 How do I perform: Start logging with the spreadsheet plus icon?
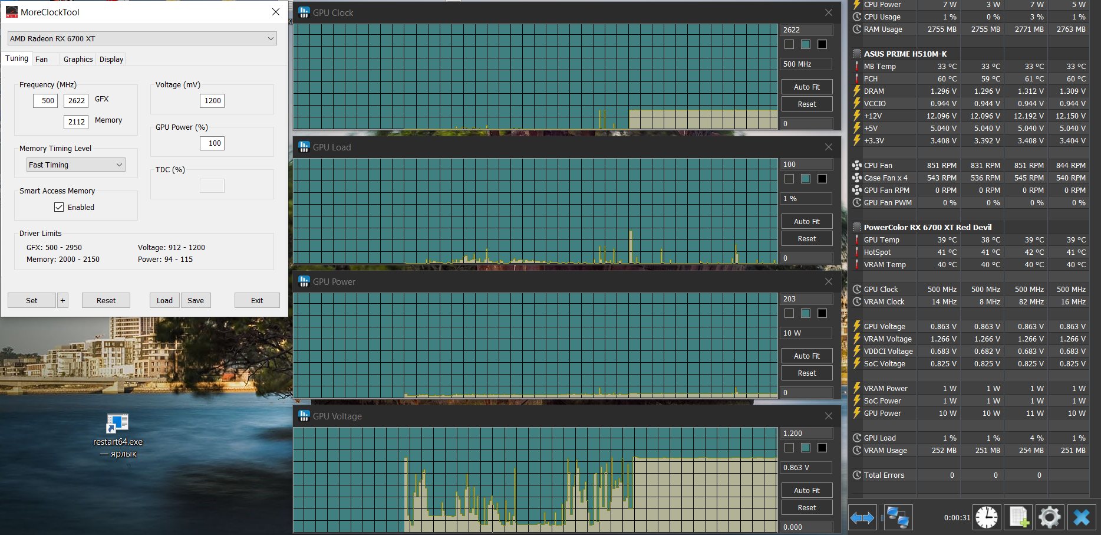pos(1018,518)
